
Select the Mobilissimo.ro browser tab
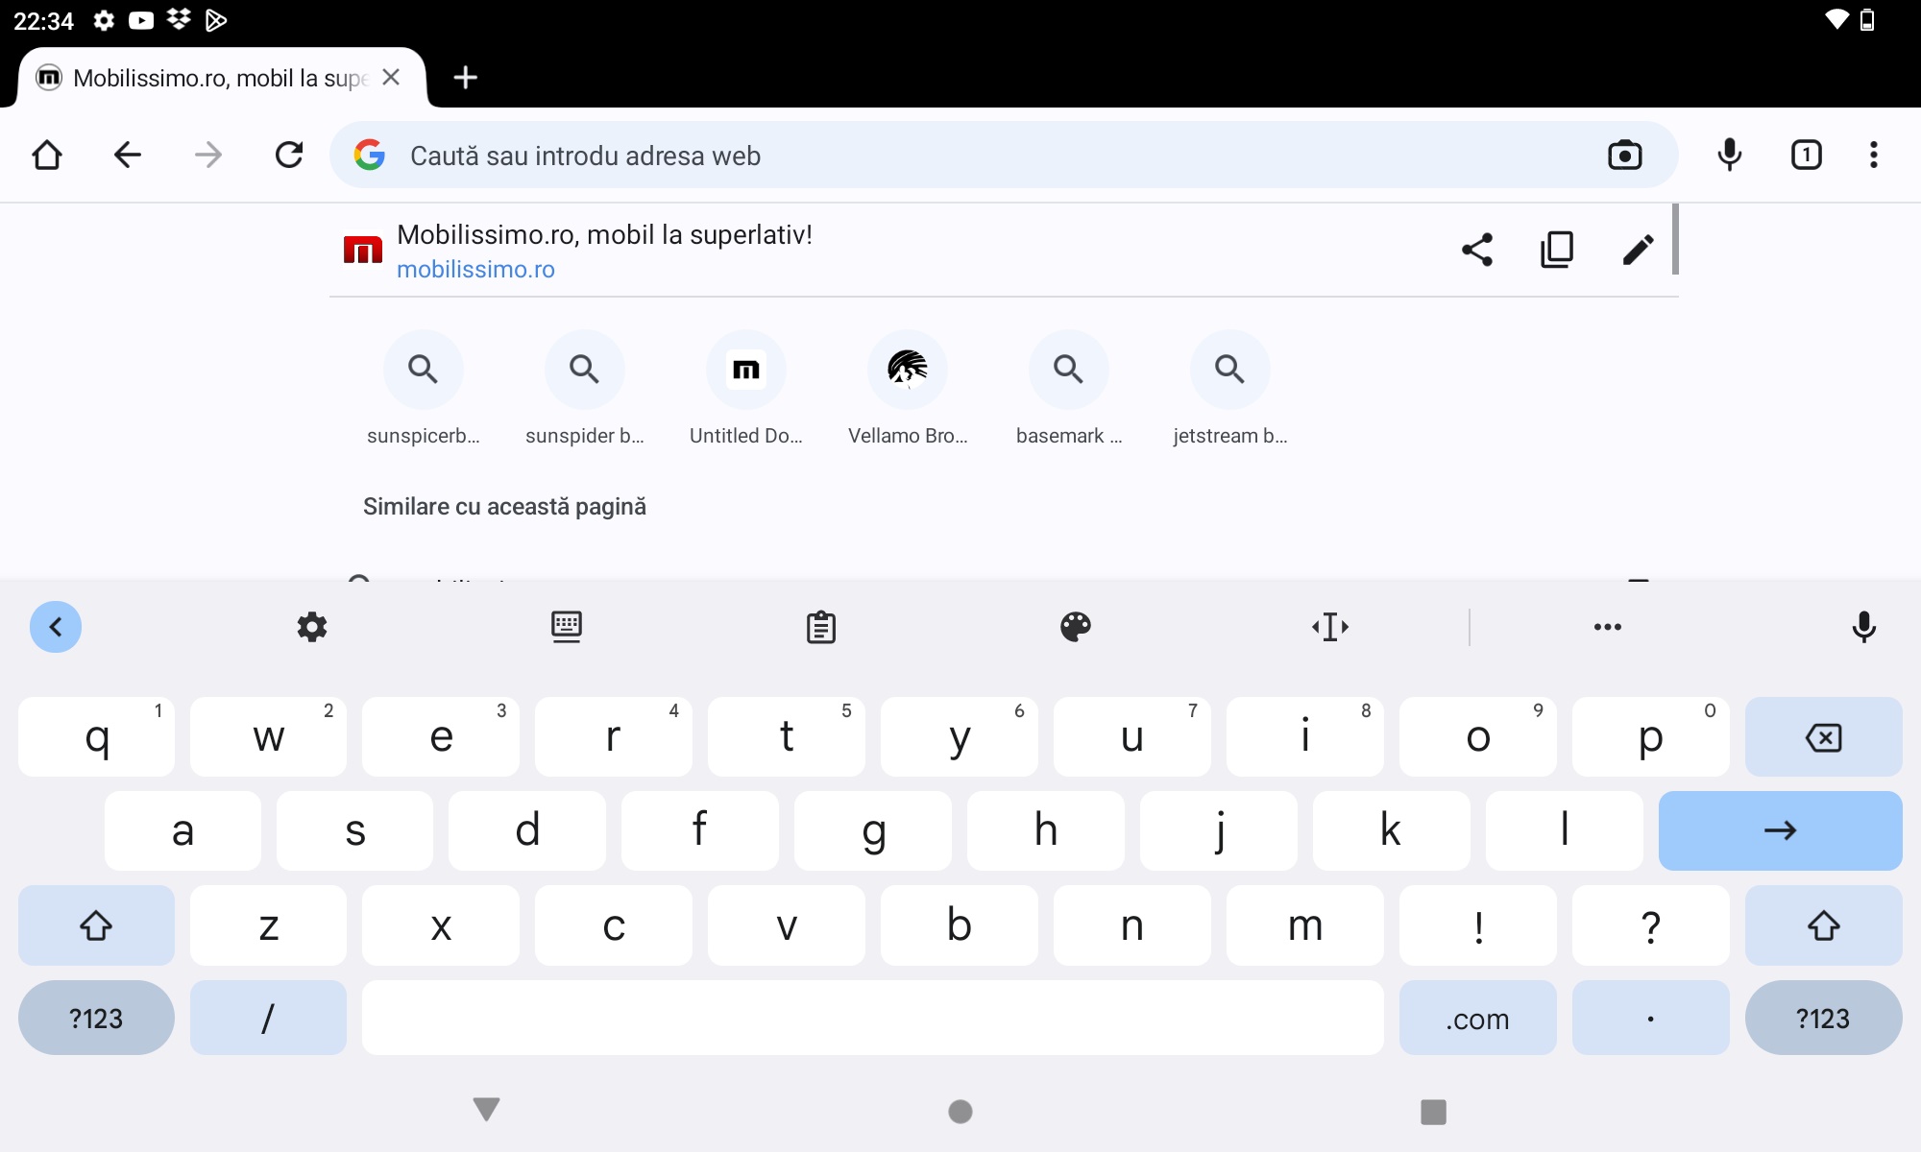point(221,78)
